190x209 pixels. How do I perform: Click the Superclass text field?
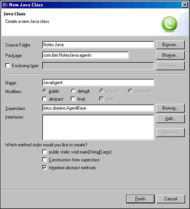click(98, 108)
